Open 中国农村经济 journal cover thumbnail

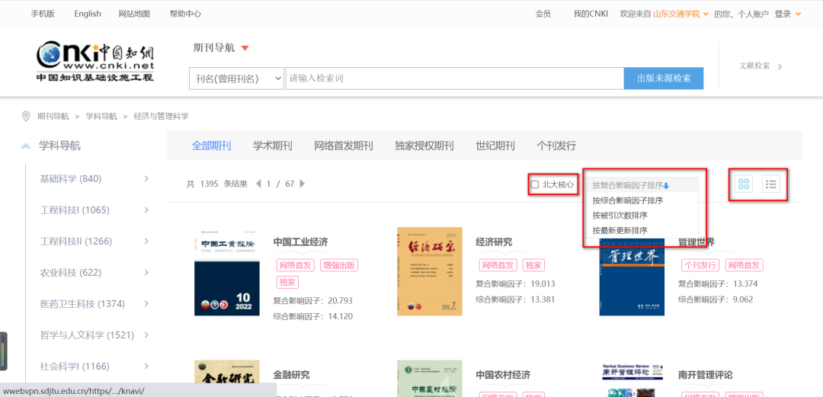point(429,378)
